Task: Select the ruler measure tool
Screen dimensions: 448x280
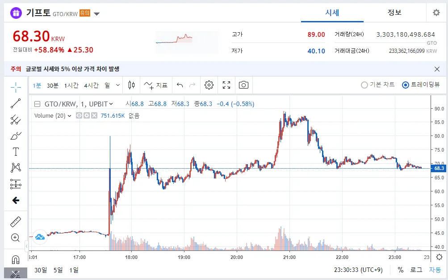Action: tap(16, 222)
